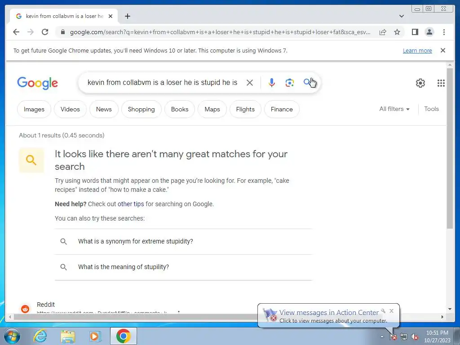Image resolution: width=460 pixels, height=345 pixels.
Task: Click the address bar URL
Action: coord(220,32)
